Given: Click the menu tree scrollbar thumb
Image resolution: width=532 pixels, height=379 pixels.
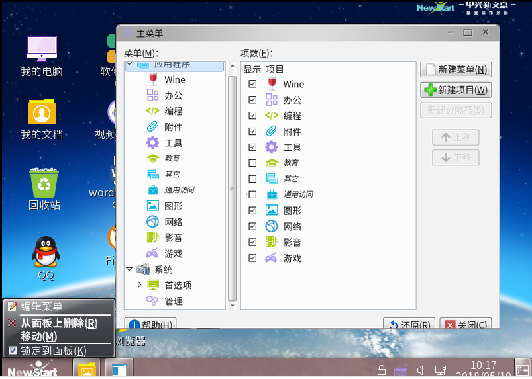Looking at the screenshot, I should tap(233, 189).
